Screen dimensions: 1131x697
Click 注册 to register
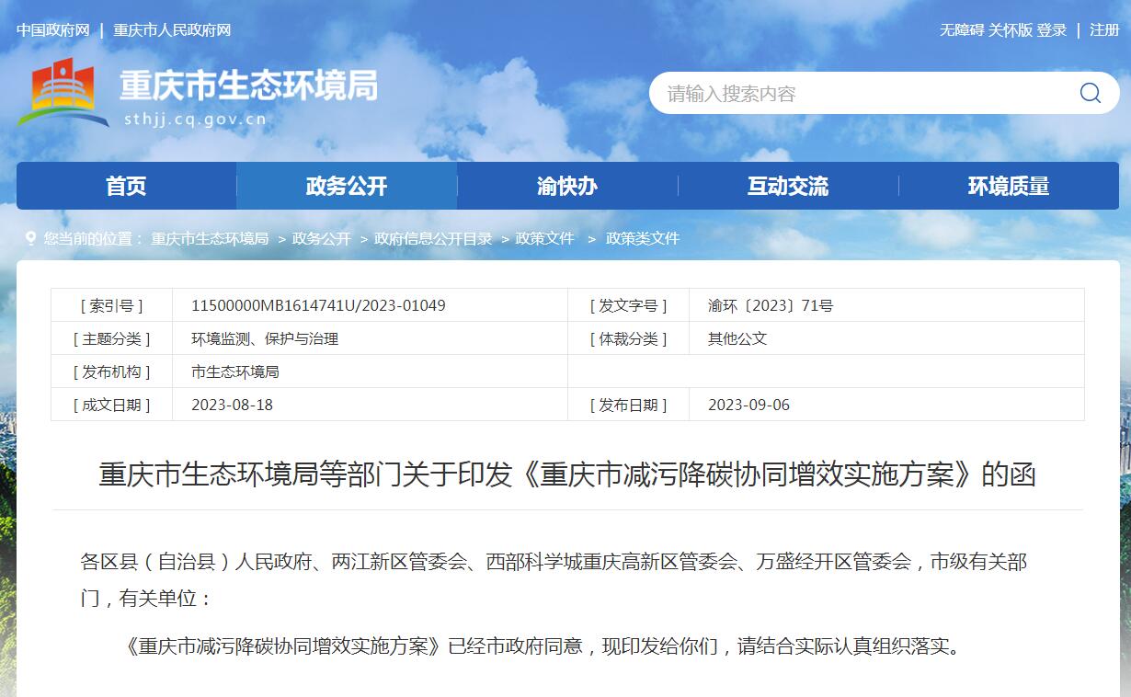tap(1106, 29)
